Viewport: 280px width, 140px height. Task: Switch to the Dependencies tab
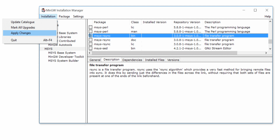coord(132,60)
